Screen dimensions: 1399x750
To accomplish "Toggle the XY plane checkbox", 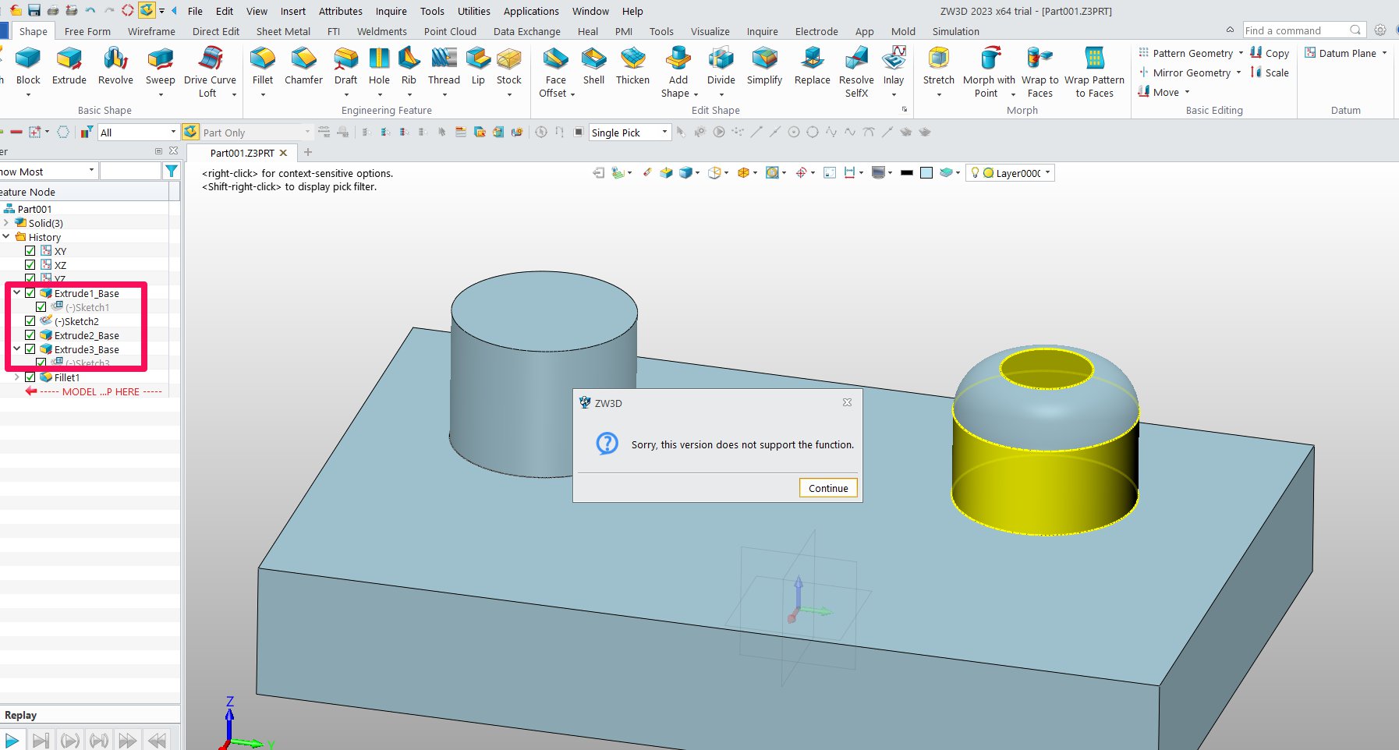I will pyautogui.click(x=30, y=251).
